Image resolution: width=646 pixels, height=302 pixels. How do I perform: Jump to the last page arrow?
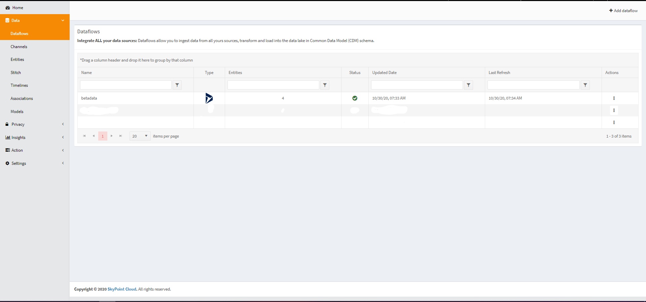point(120,136)
